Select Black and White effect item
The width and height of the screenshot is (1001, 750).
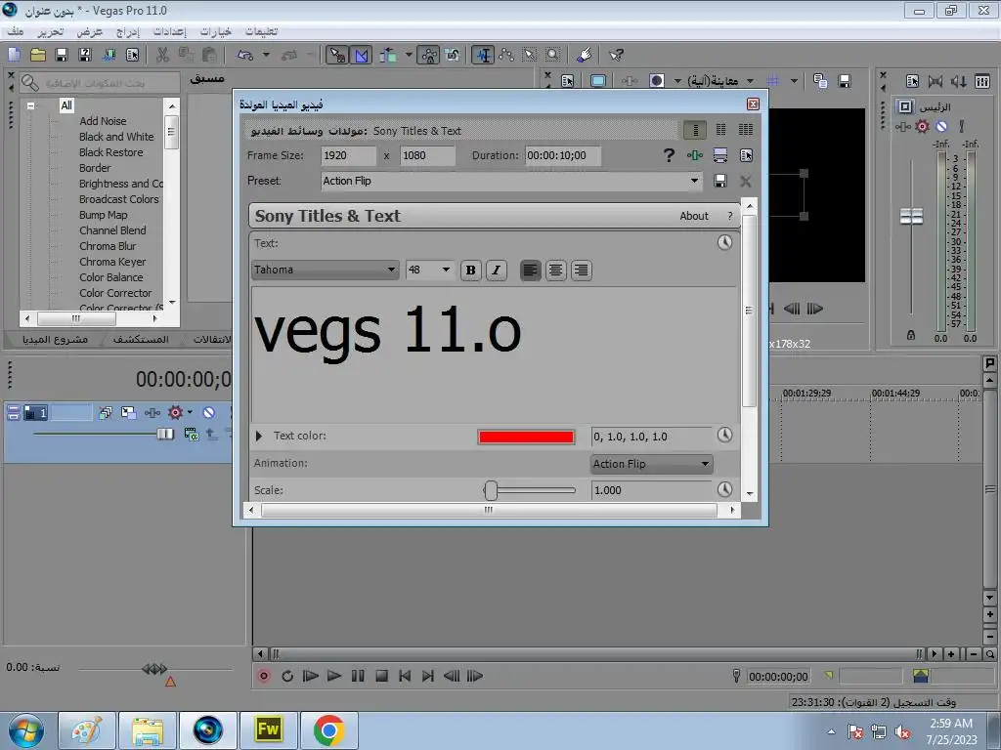pyautogui.click(x=116, y=137)
